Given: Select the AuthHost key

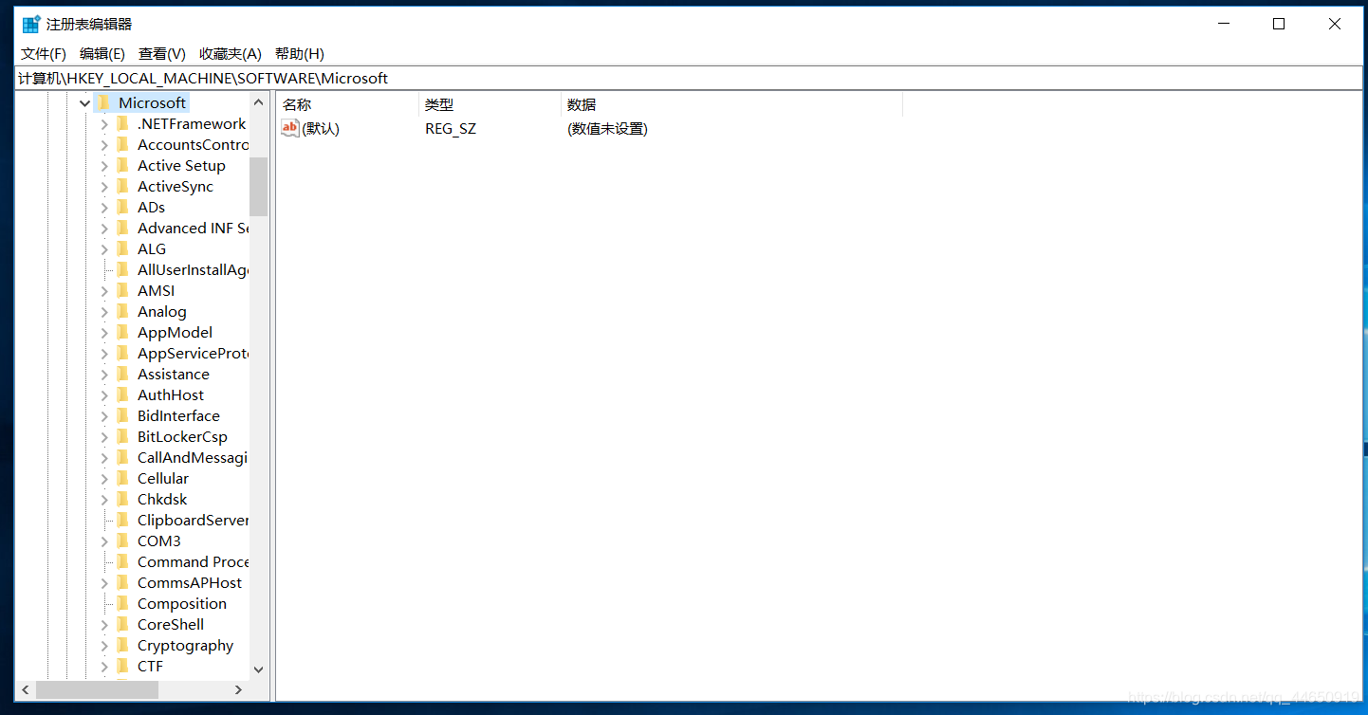Looking at the screenshot, I should [x=171, y=394].
